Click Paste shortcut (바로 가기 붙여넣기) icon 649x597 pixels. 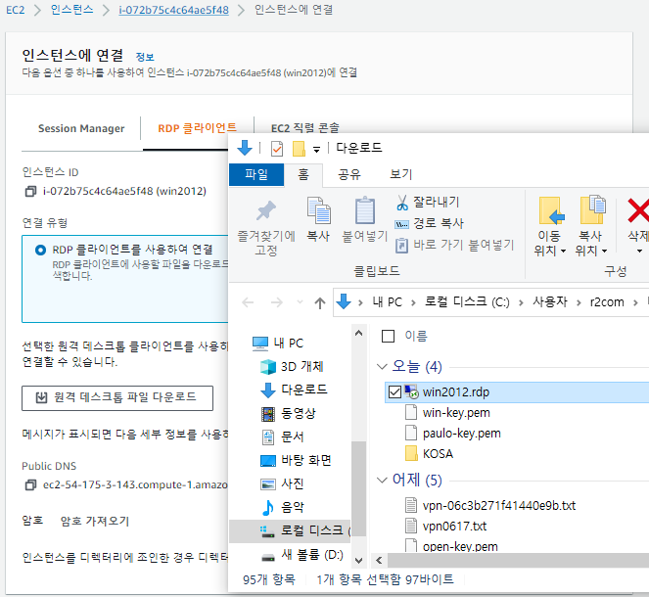click(401, 246)
